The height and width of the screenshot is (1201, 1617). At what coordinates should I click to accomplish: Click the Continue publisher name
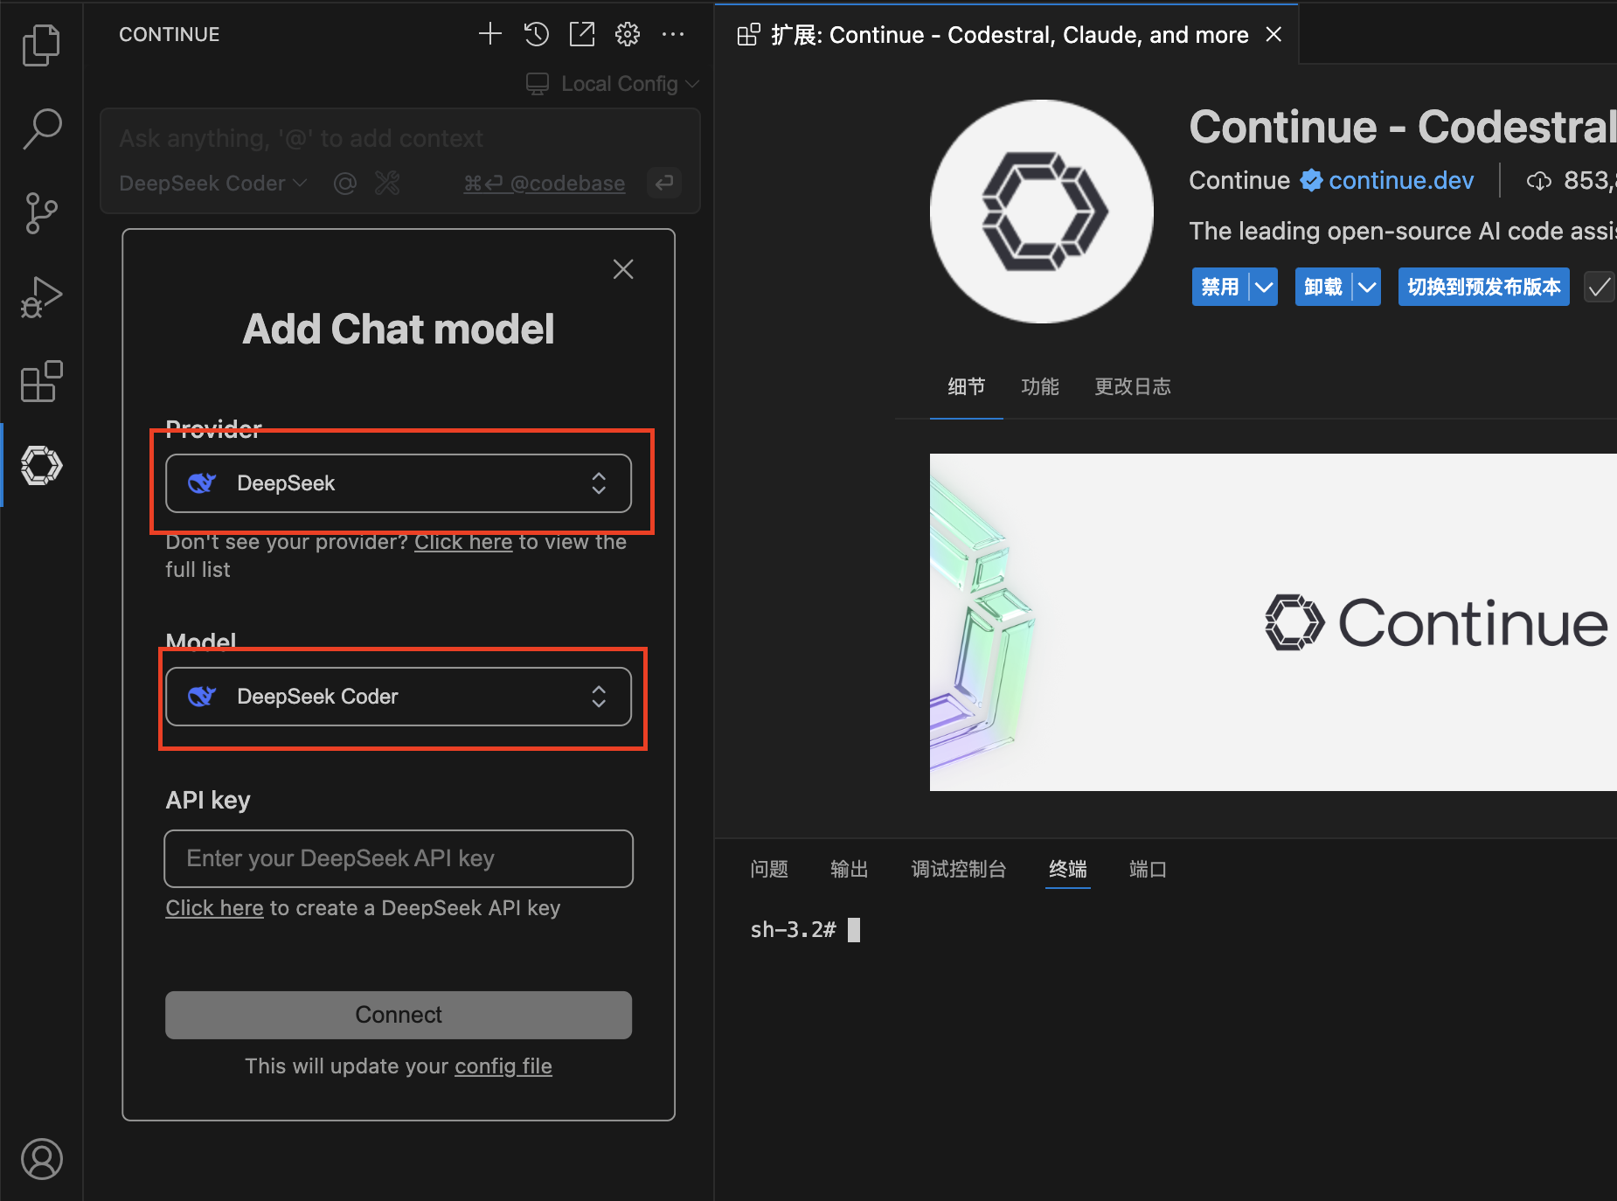(x=1239, y=180)
